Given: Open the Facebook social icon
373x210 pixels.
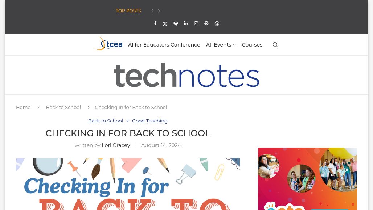Looking at the screenshot, I should 155,24.
